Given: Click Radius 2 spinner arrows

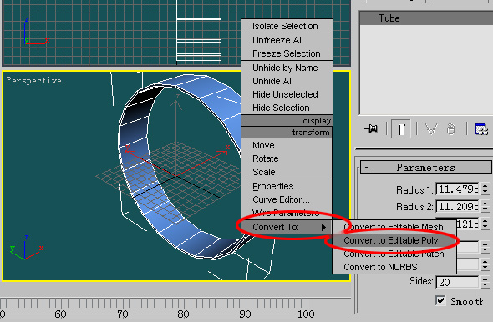Looking at the screenshot, I should (485, 206).
